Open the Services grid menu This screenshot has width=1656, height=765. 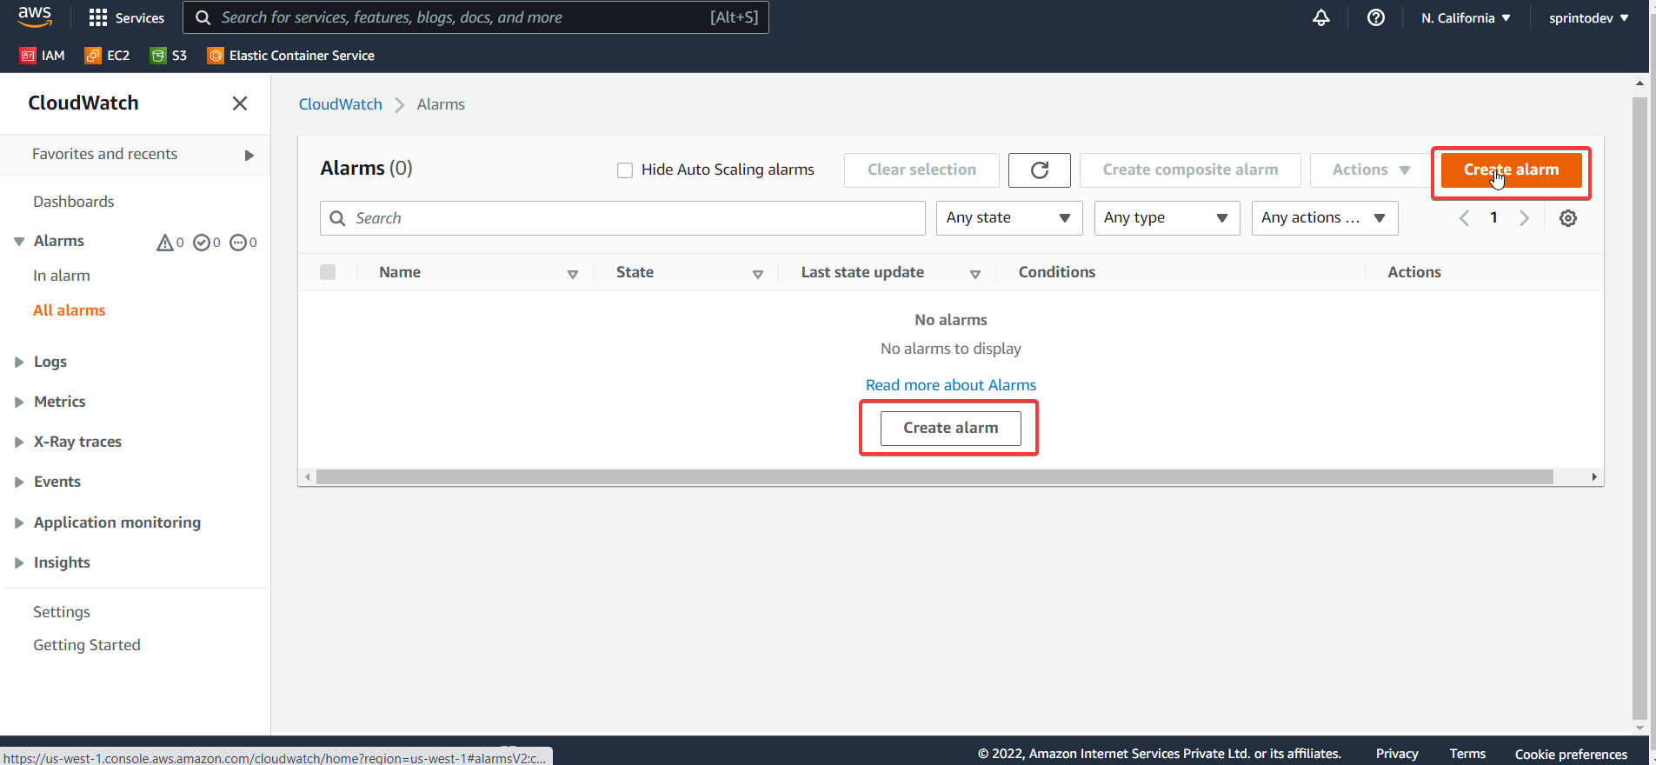coord(126,17)
